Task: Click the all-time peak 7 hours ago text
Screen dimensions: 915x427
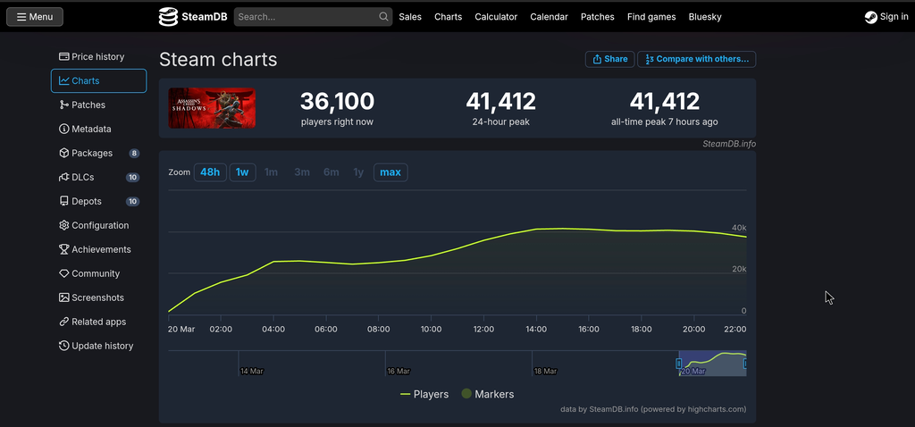Action: click(x=665, y=121)
